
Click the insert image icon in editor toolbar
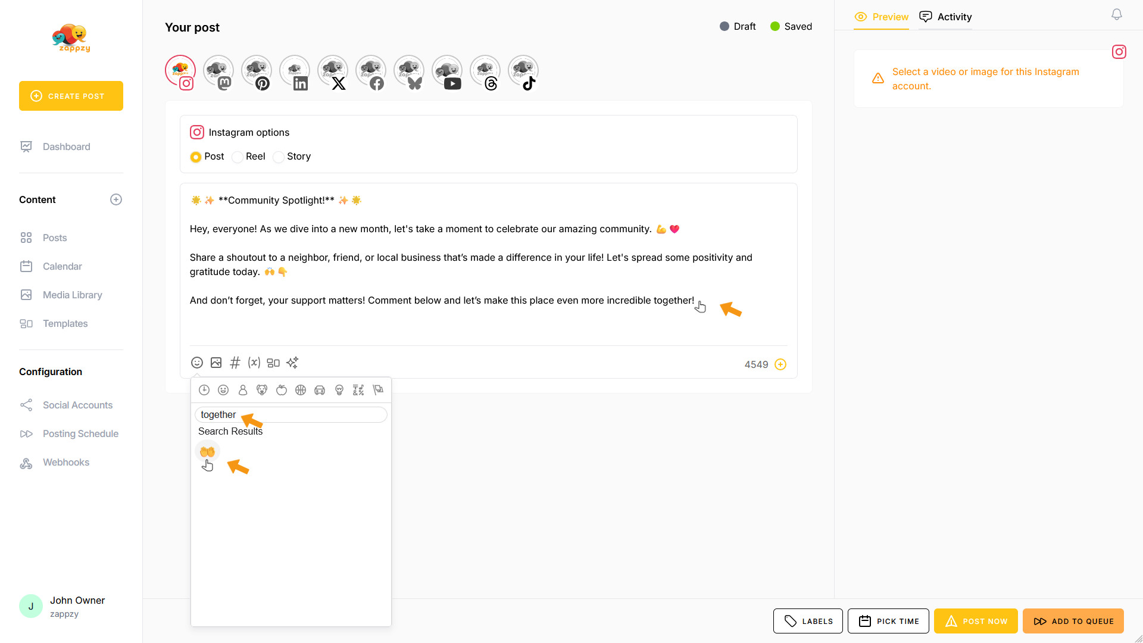216,363
